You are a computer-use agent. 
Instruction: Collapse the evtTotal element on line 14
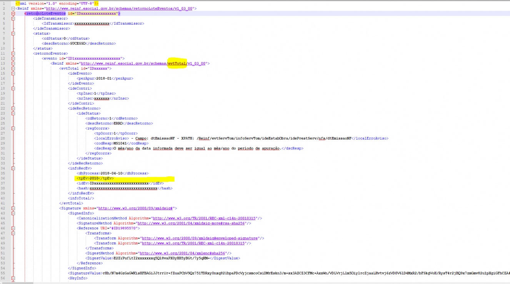(x=13, y=68)
